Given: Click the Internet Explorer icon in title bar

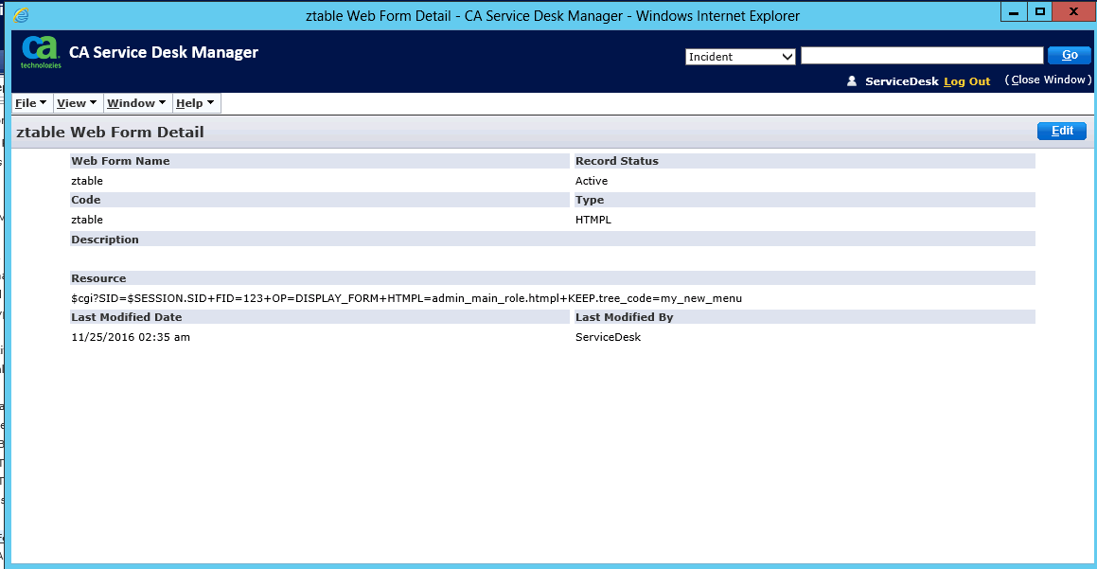Looking at the screenshot, I should (x=21, y=15).
